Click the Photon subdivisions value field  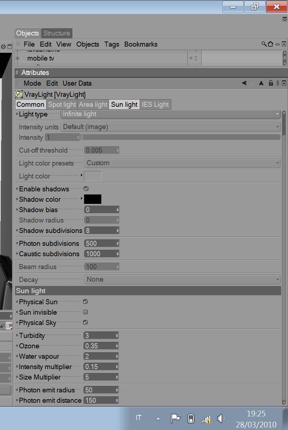tap(102, 243)
